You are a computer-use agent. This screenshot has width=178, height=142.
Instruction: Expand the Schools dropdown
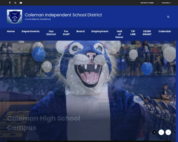tap(166, 3)
